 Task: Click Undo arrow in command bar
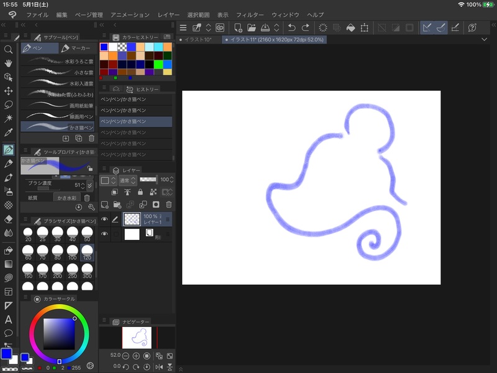(x=291, y=28)
